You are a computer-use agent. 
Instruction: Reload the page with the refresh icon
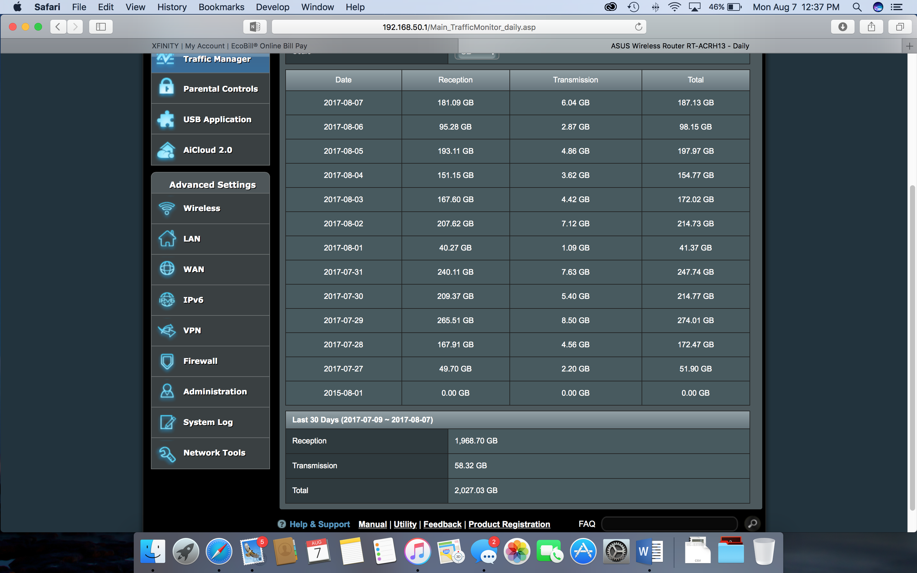pyautogui.click(x=638, y=27)
